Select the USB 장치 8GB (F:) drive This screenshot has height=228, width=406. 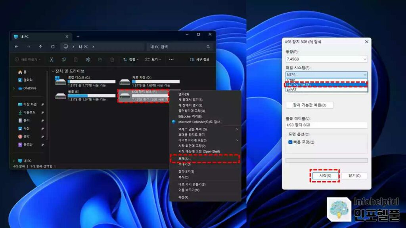coord(144,96)
